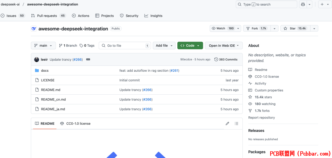Open the README outline list icon

[236, 124]
